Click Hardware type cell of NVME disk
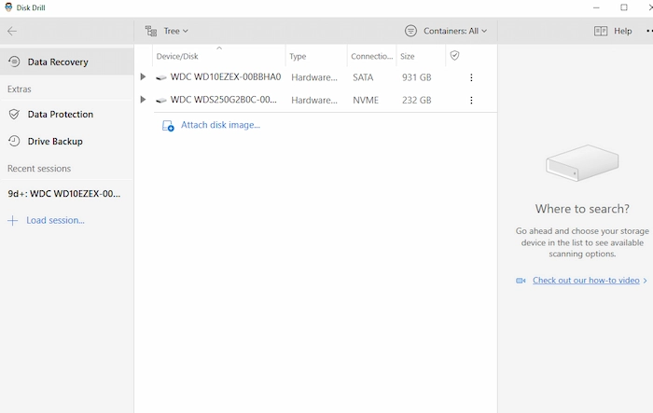 pyautogui.click(x=314, y=101)
